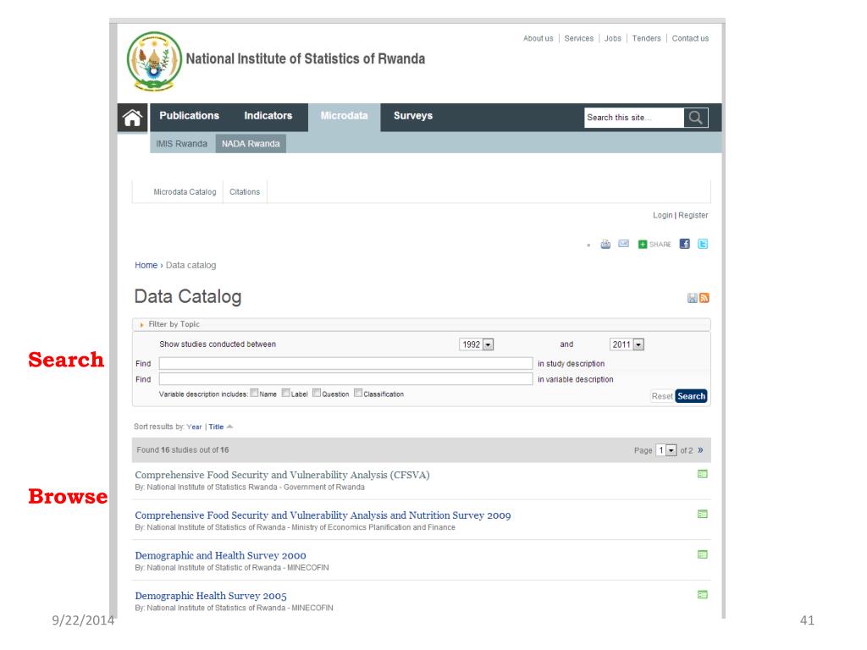Focus the study description Find field

[345, 363]
